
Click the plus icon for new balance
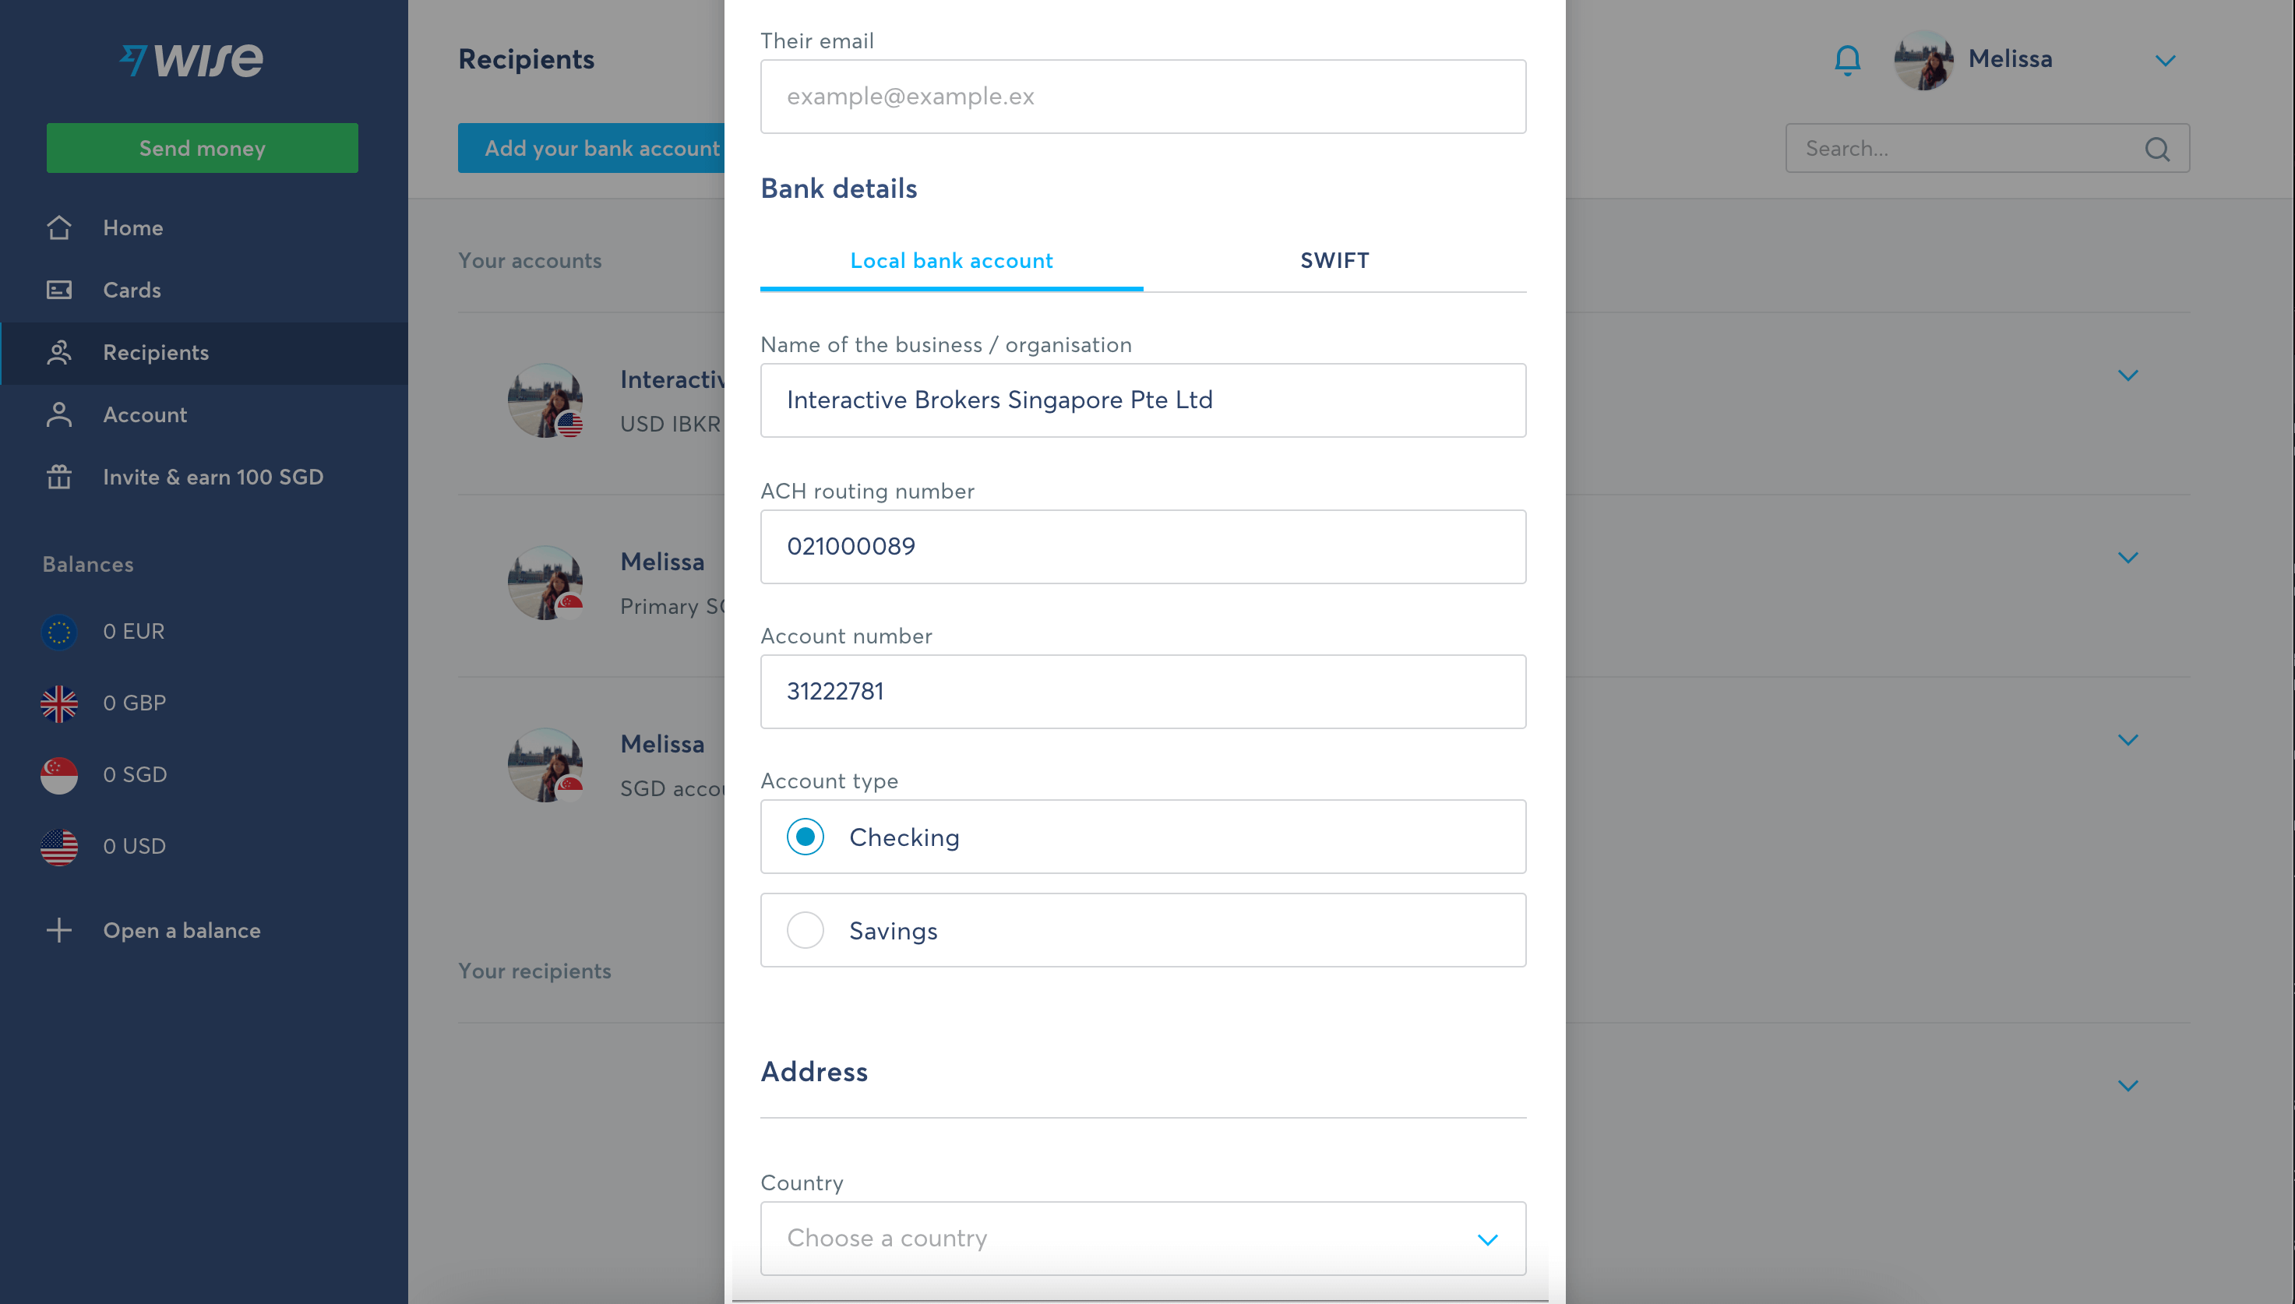point(59,931)
